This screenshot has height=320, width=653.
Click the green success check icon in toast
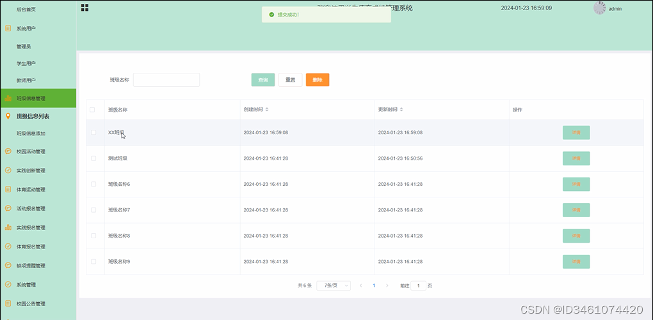pos(271,15)
